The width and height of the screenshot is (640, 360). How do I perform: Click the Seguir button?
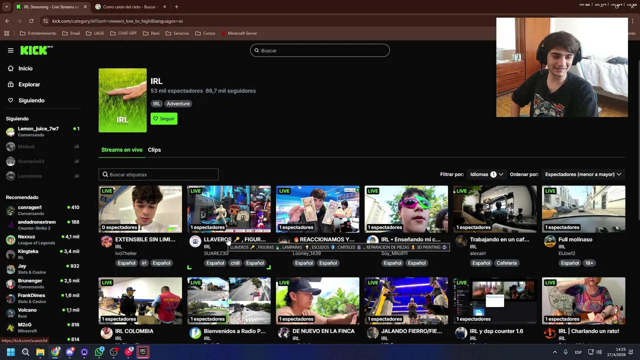(x=164, y=118)
